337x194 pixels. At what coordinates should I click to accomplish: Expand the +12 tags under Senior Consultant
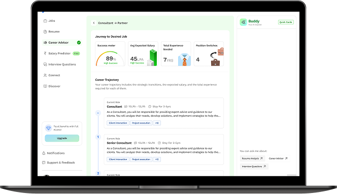point(157,159)
